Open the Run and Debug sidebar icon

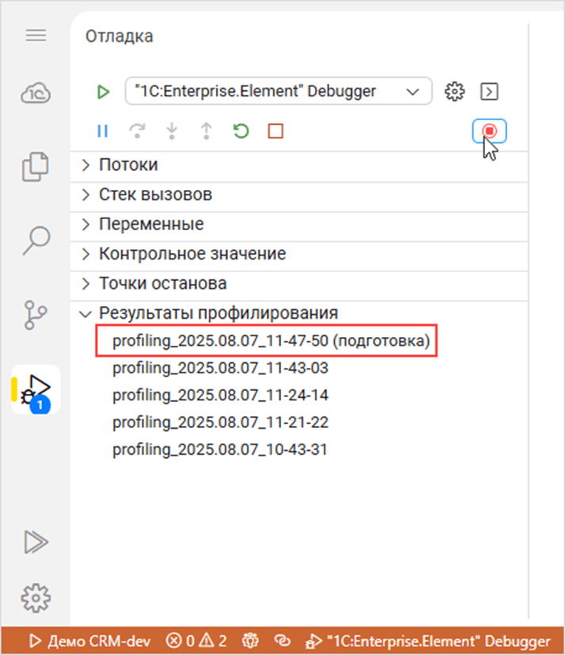[x=36, y=389]
